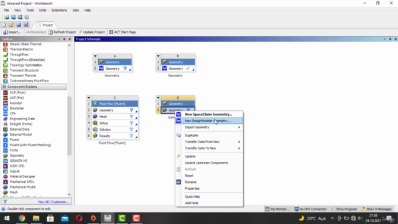Select the CFX component icon
This screenshot has height=224, width=398.
[6, 113]
